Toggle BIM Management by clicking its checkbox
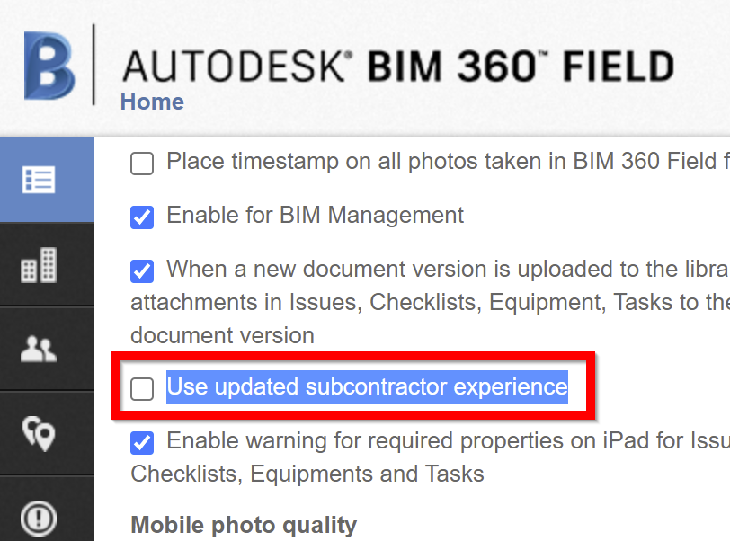The image size is (730, 541). coord(141,217)
